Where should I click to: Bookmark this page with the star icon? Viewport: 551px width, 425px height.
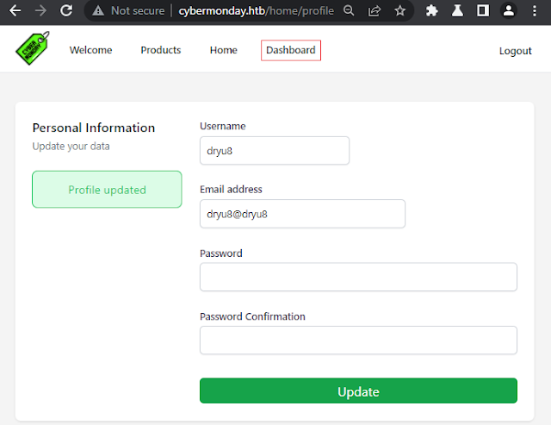[399, 11]
